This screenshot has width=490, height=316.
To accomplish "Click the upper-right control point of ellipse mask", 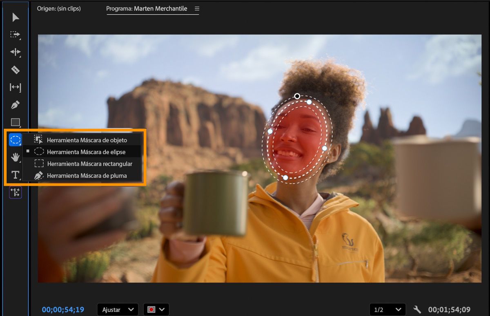I will tap(309, 102).
